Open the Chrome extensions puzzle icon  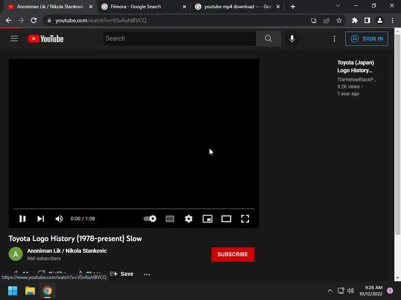click(x=355, y=20)
